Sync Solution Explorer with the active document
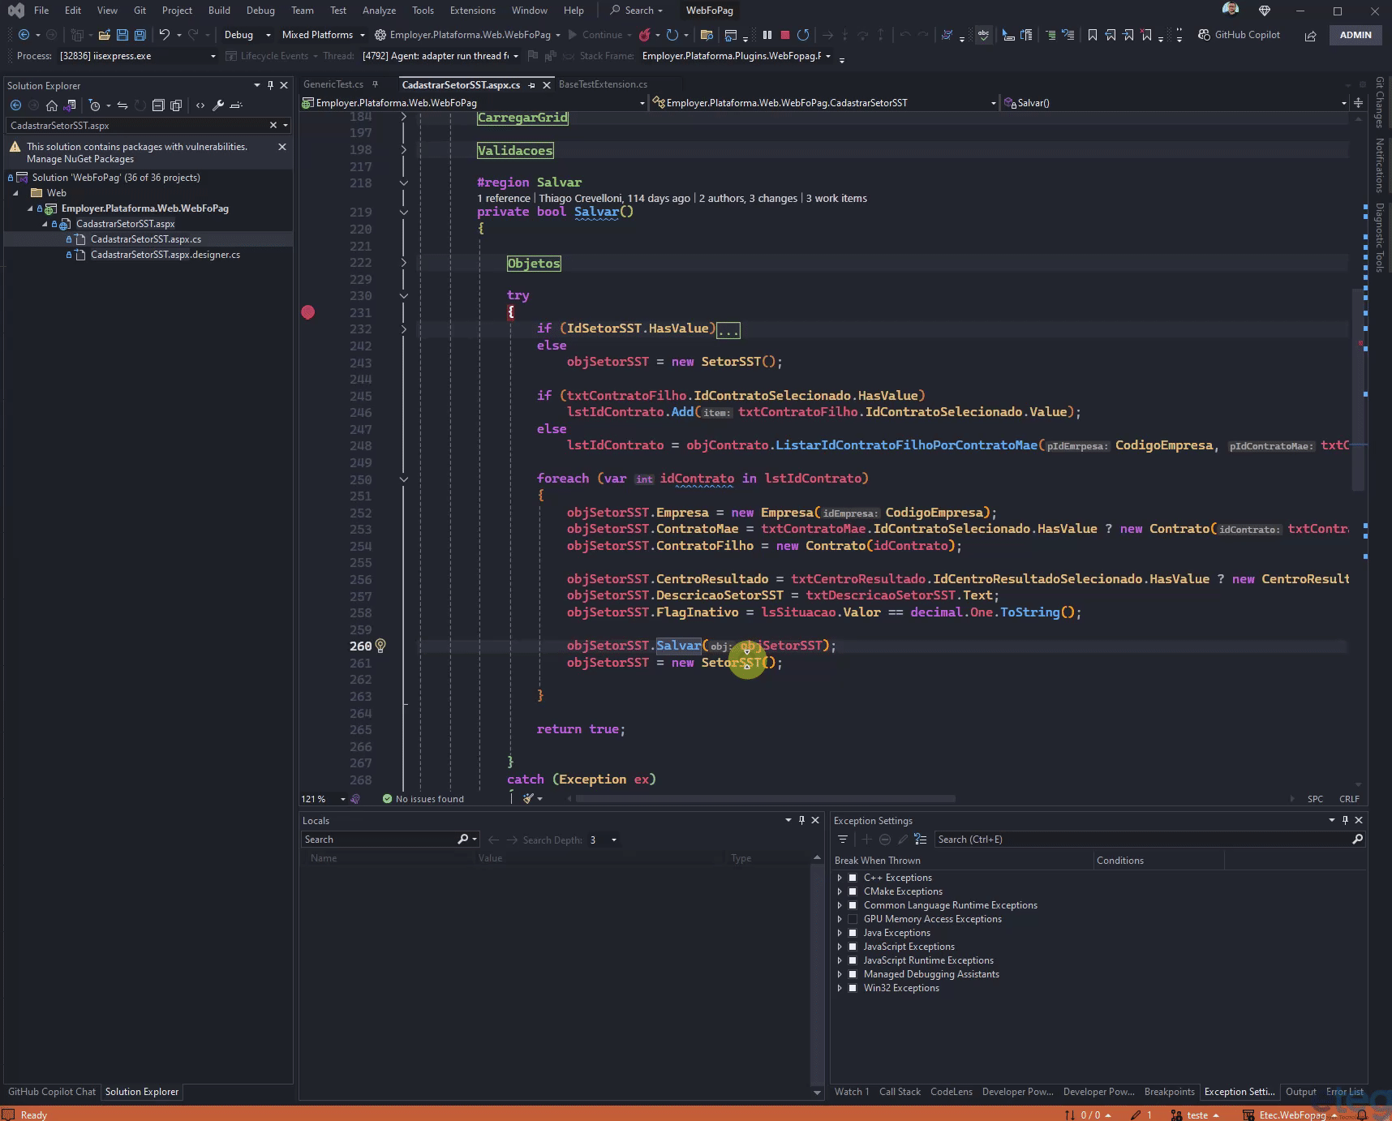The height and width of the screenshot is (1121, 1392). tap(122, 105)
